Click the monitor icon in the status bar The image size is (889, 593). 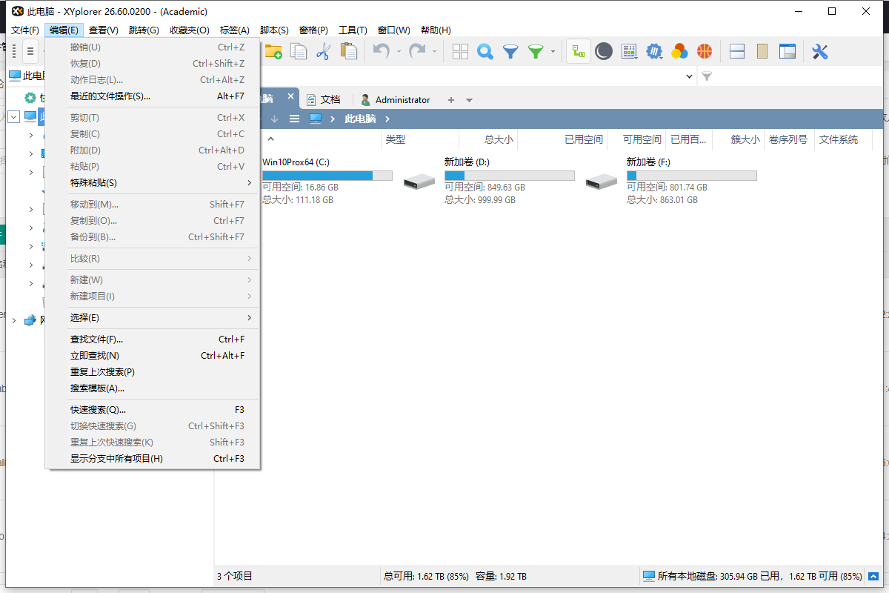point(649,576)
